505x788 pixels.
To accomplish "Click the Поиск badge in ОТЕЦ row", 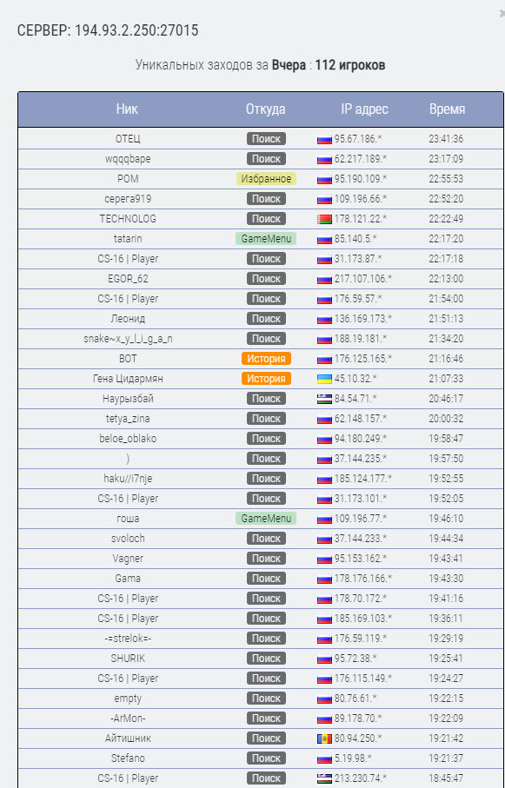I will (x=266, y=139).
